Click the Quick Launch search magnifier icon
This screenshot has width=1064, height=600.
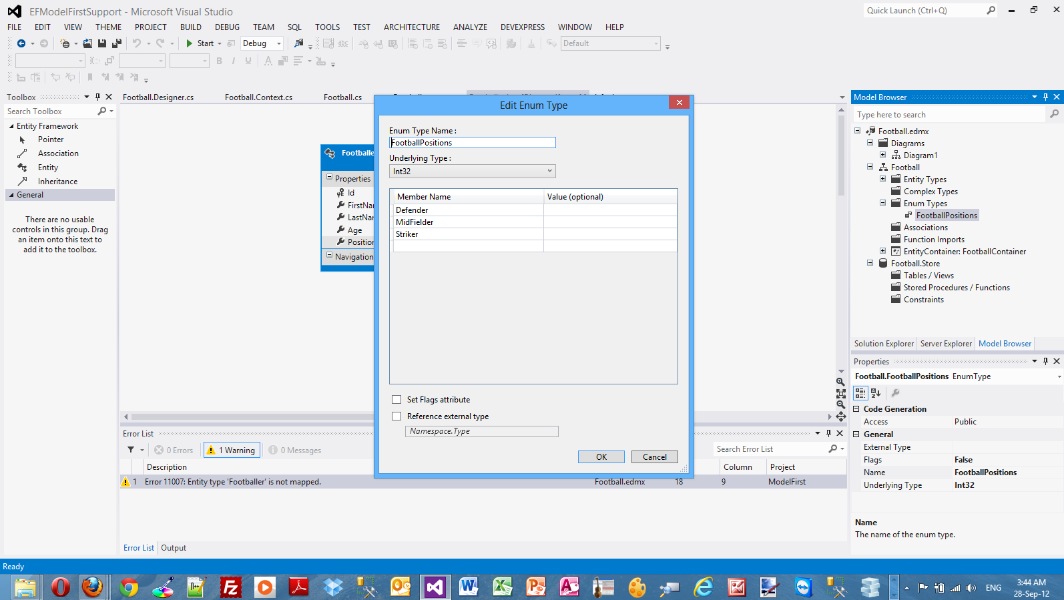991,10
